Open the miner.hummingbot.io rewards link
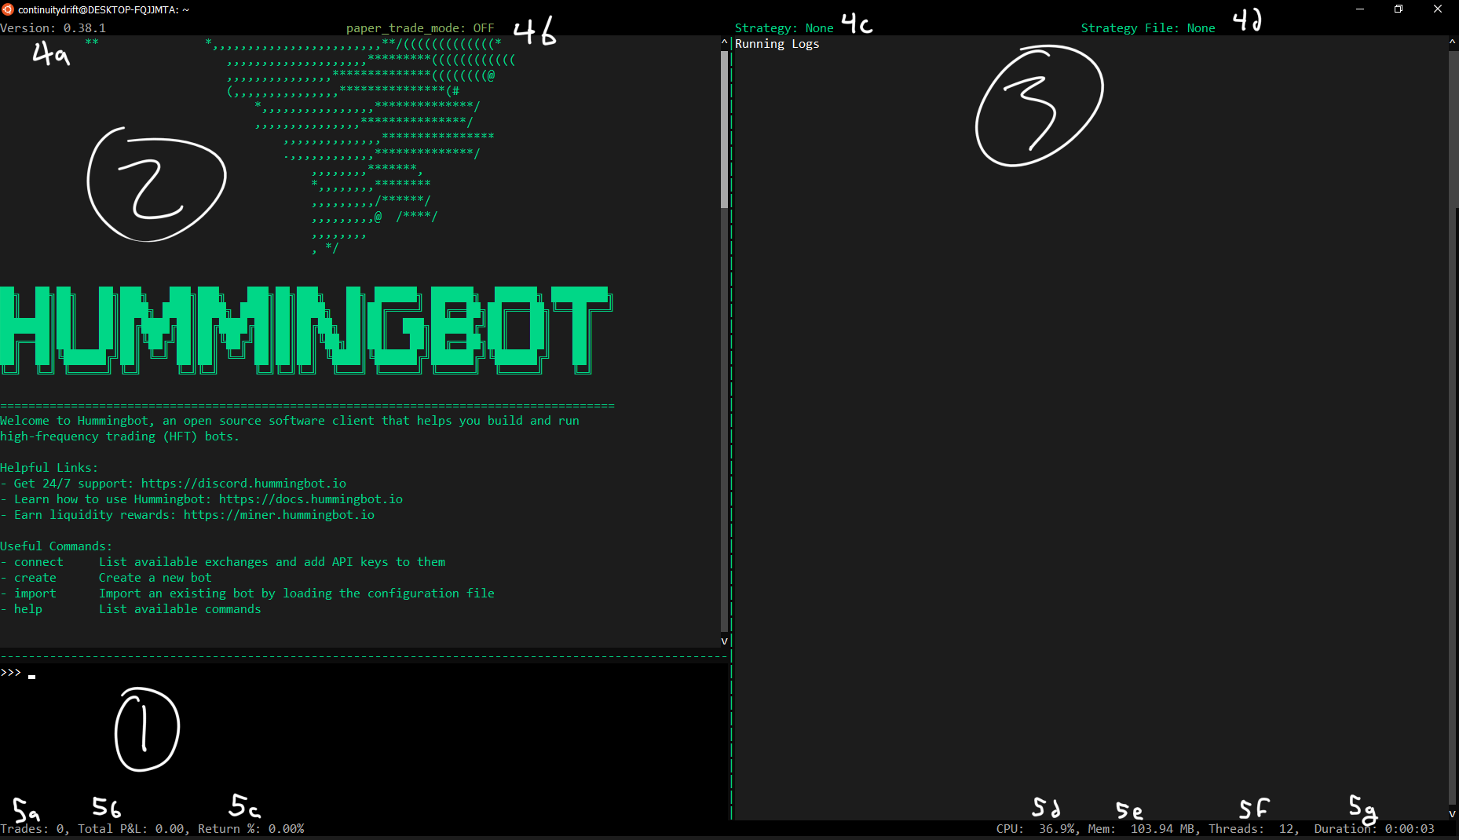The image size is (1459, 840). coord(279,515)
